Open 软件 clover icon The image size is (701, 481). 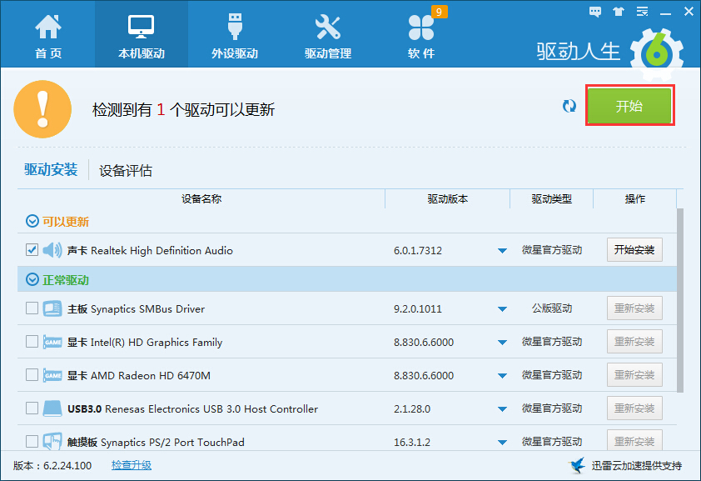click(x=420, y=28)
